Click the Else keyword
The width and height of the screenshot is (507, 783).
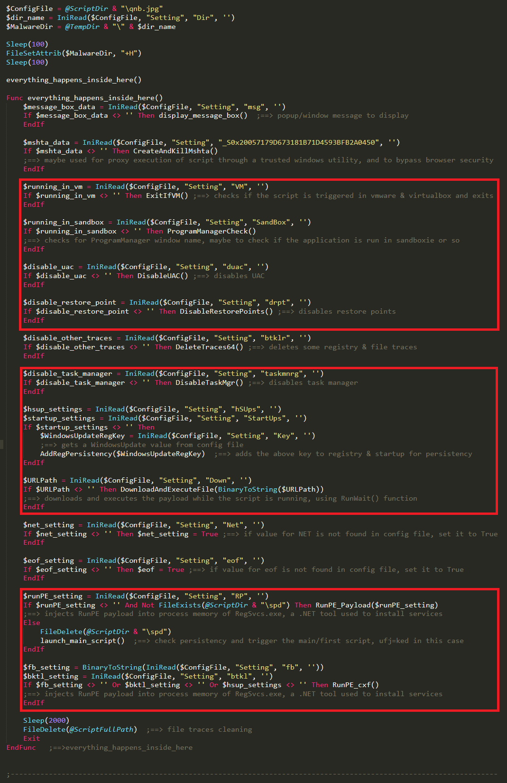pyautogui.click(x=32, y=623)
